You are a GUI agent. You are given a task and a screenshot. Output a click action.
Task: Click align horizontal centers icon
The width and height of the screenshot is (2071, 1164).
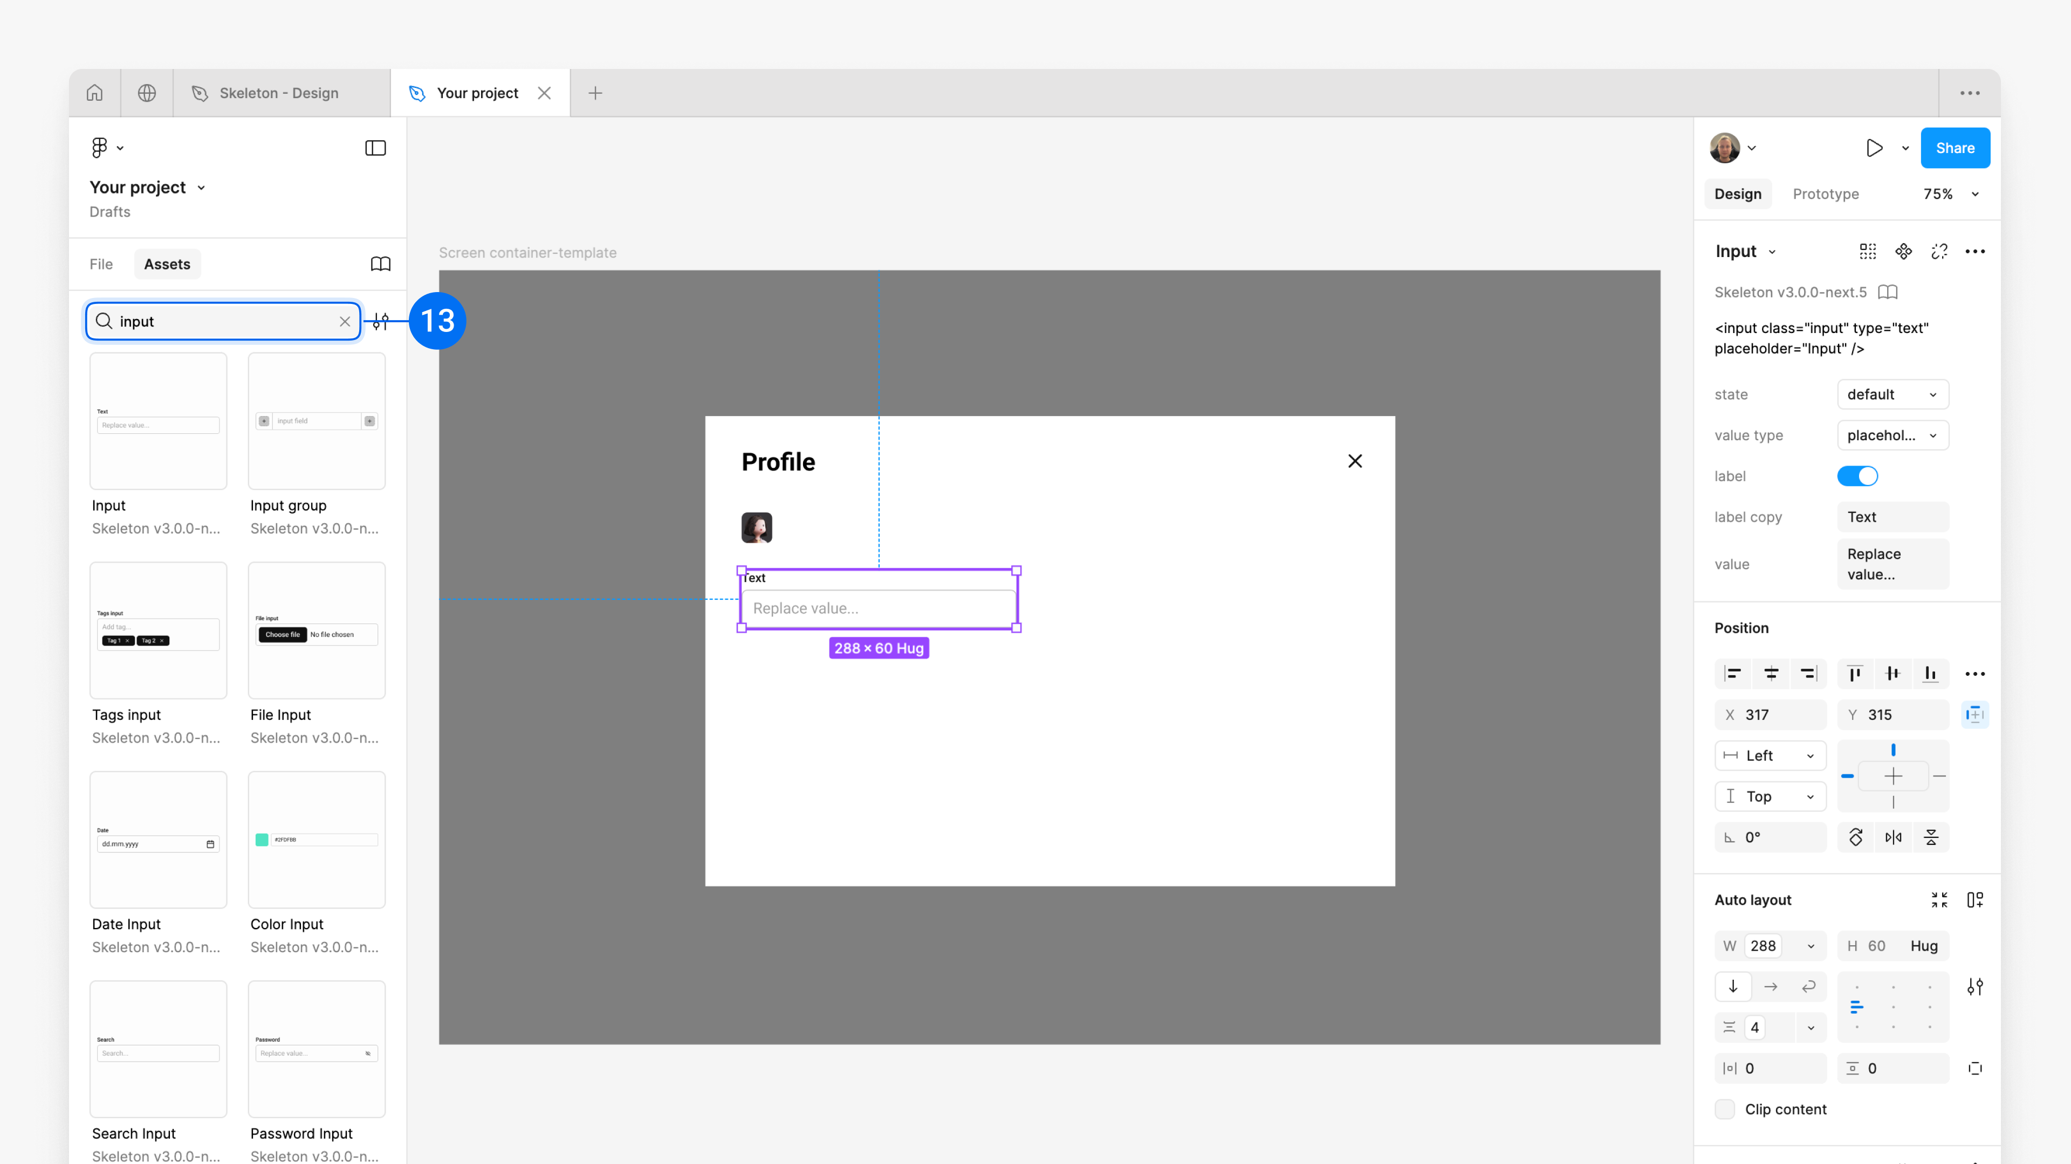pyautogui.click(x=1771, y=674)
